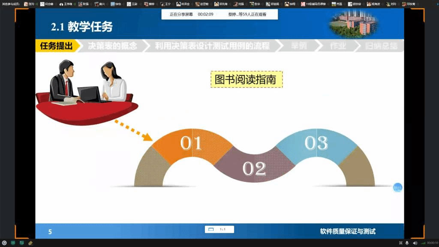Go to the 举例 section tab
The image size is (439, 247).
tap(299, 46)
